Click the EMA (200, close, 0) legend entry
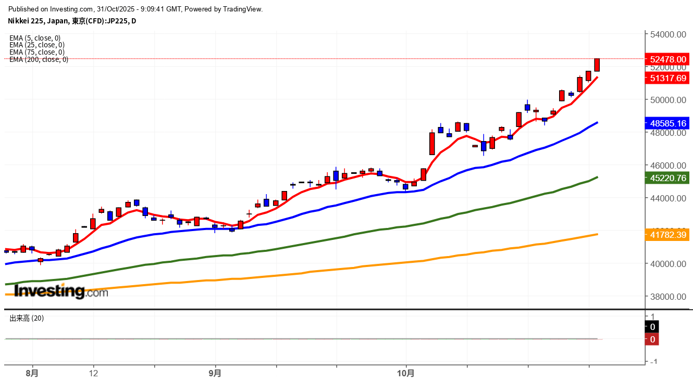This screenshot has width=693, height=382. pos(39,59)
